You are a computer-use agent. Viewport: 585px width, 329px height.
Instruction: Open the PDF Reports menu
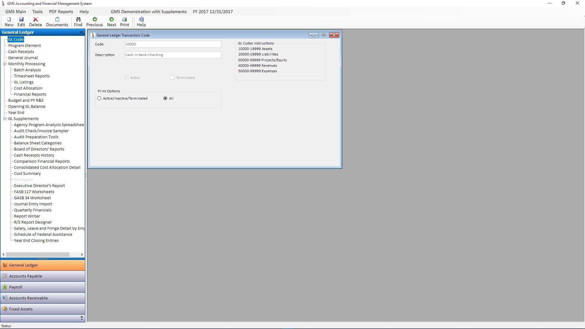61,12
